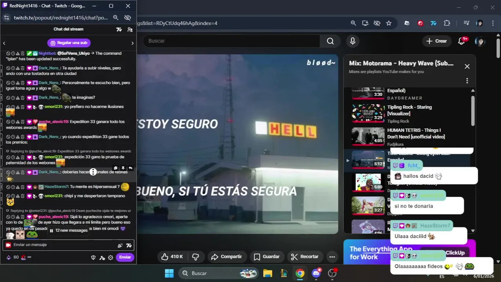Click the red extension icon in Chrome toolbar
This screenshot has height=282, width=501.
coord(420,23)
